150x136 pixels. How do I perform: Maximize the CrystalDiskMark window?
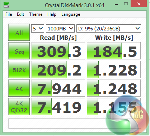coord(126,4)
